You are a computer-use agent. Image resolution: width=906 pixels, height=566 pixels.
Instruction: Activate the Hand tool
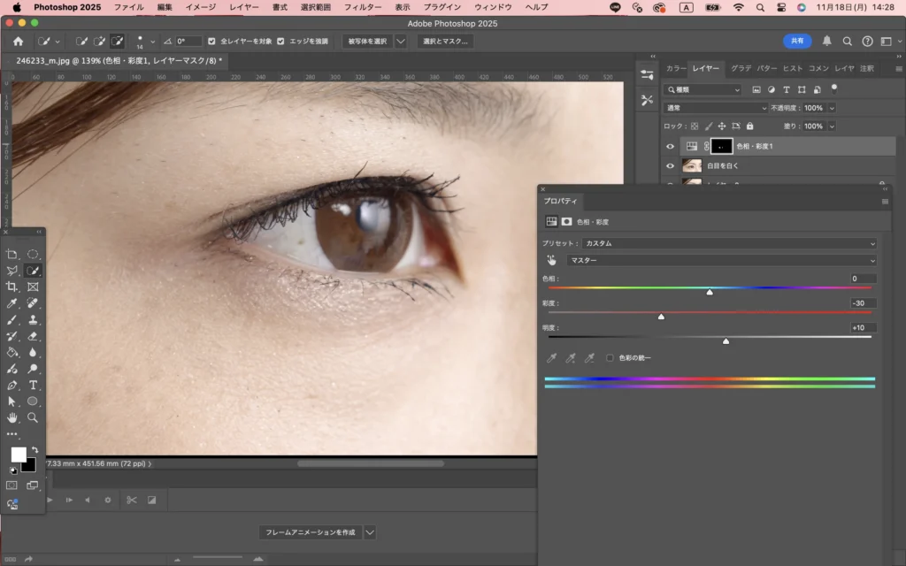click(12, 417)
